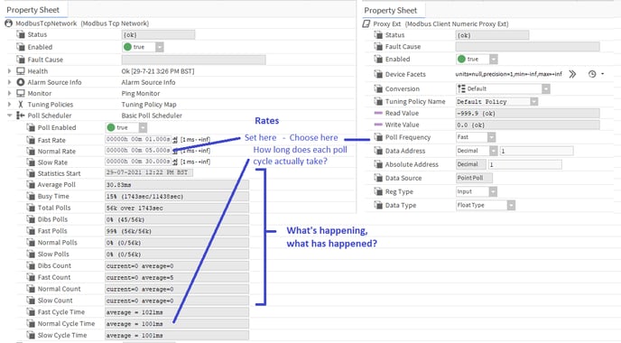Click the Proxy Ext component icon
The height and width of the screenshot is (343, 621).
coord(366,23)
